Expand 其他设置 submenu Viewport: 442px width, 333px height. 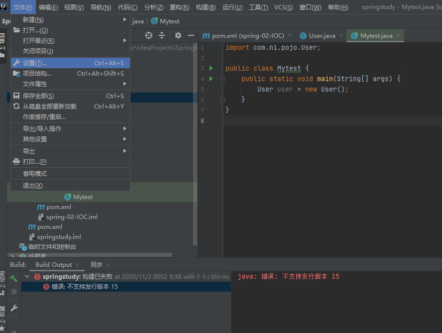tap(71, 139)
